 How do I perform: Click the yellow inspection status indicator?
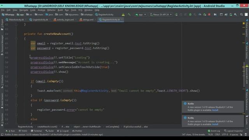tap(244, 23)
